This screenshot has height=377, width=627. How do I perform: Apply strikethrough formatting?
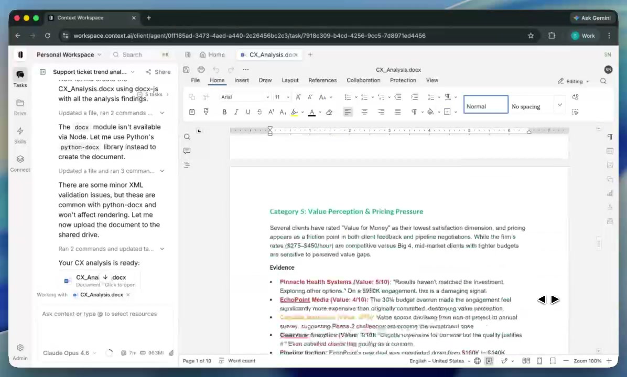(260, 112)
